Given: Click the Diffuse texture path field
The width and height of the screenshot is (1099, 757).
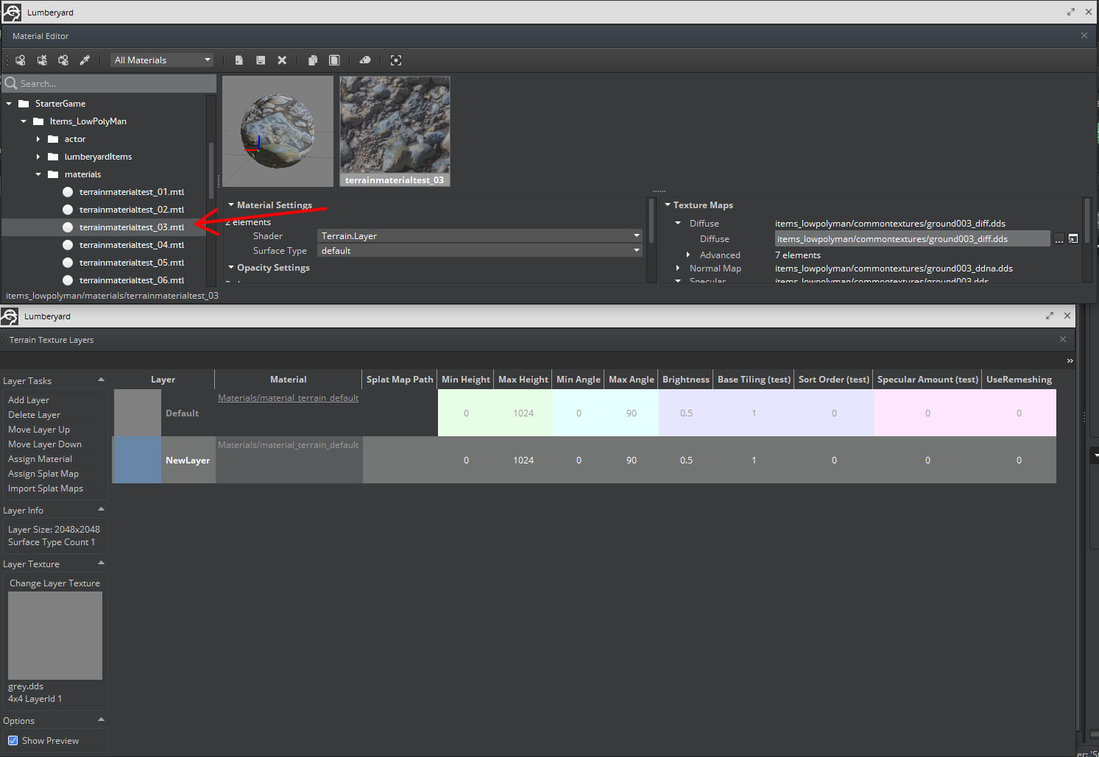Looking at the screenshot, I should coord(912,239).
